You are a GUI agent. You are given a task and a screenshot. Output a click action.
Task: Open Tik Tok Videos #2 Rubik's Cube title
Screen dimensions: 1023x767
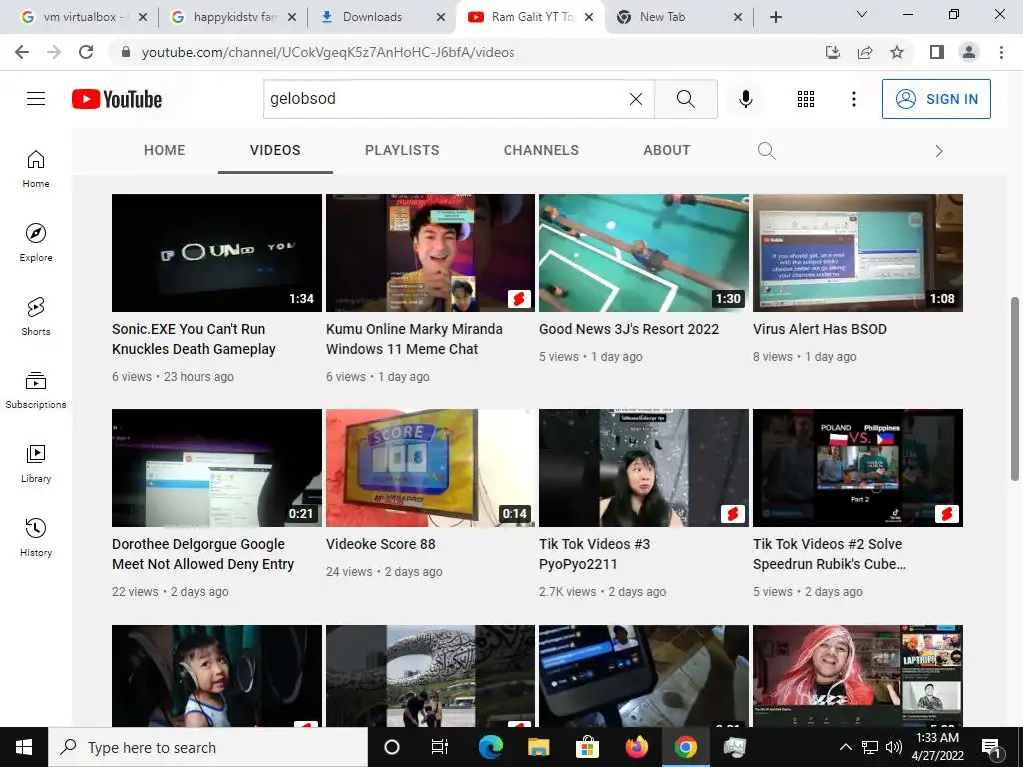829,554
